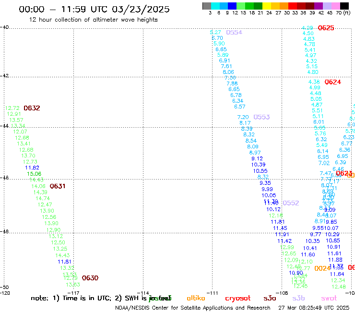
Task: Select the -111 longitude axis label
Action: tap(213, 293)
